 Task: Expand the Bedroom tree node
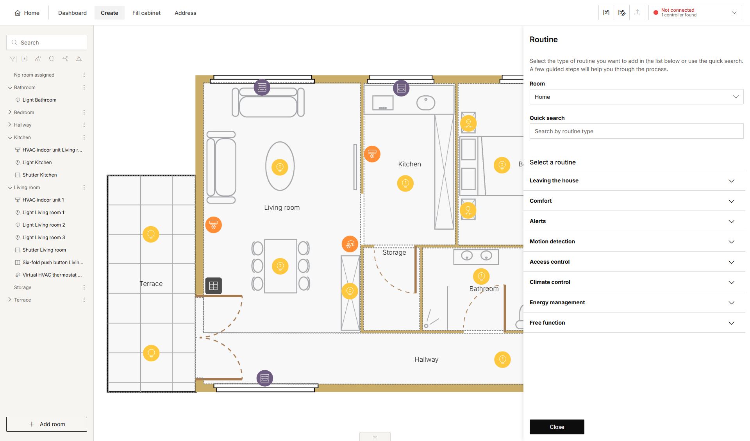coord(10,112)
